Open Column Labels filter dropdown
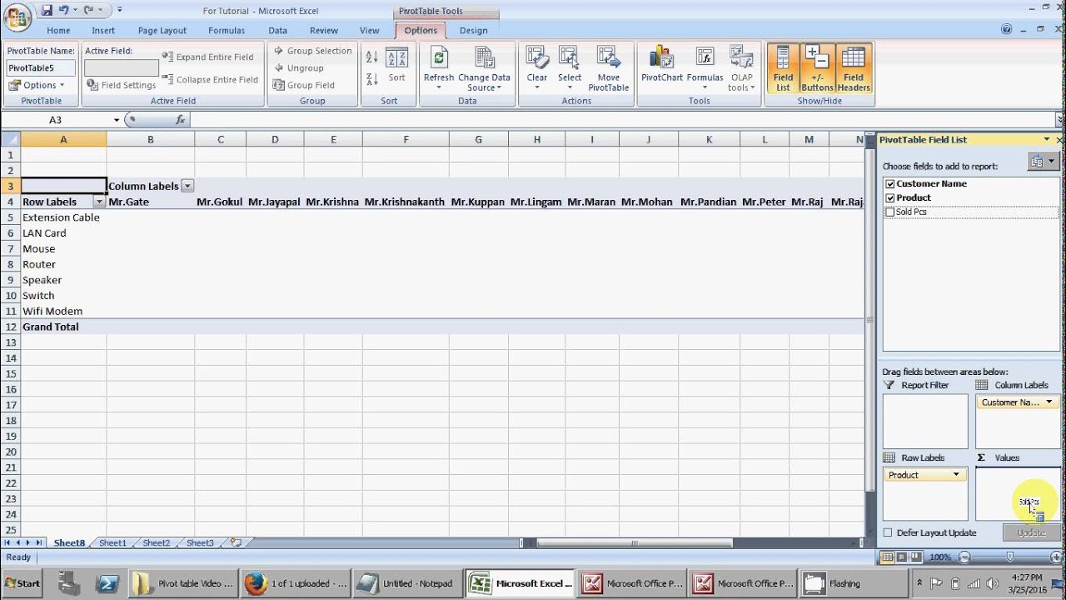This screenshot has height=600, width=1066. [187, 186]
